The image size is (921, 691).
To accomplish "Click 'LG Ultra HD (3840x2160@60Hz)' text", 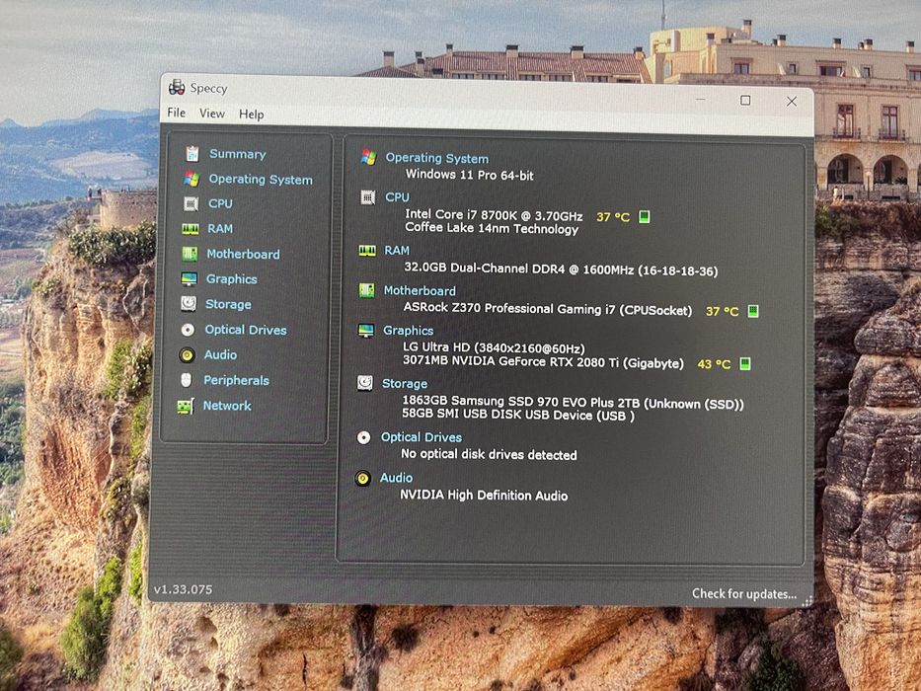I will tap(494, 347).
